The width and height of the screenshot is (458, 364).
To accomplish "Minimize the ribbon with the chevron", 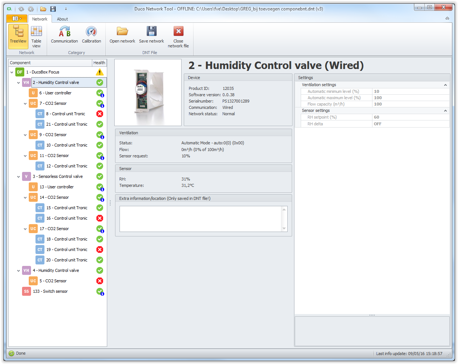I will tap(448, 18).
